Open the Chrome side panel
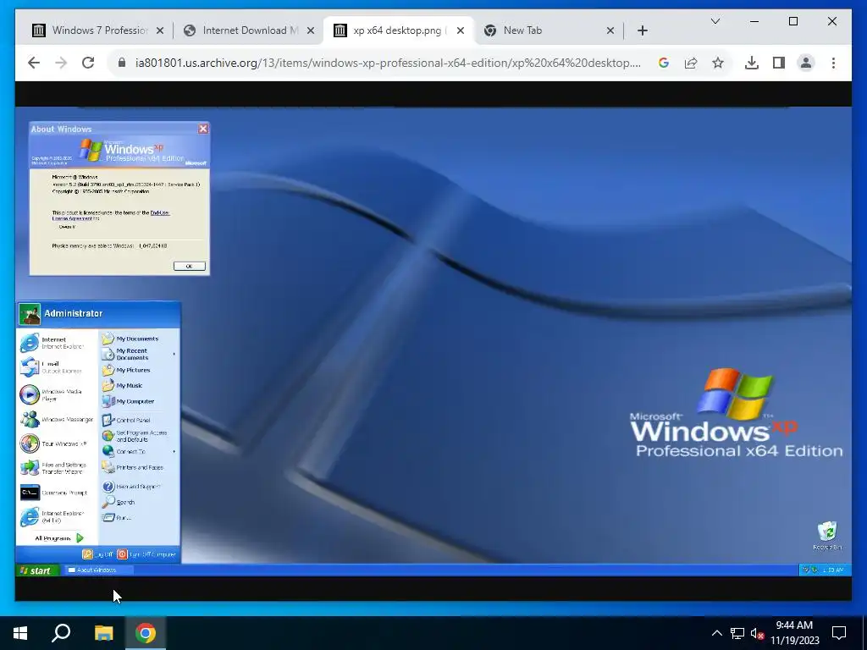 (779, 63)
